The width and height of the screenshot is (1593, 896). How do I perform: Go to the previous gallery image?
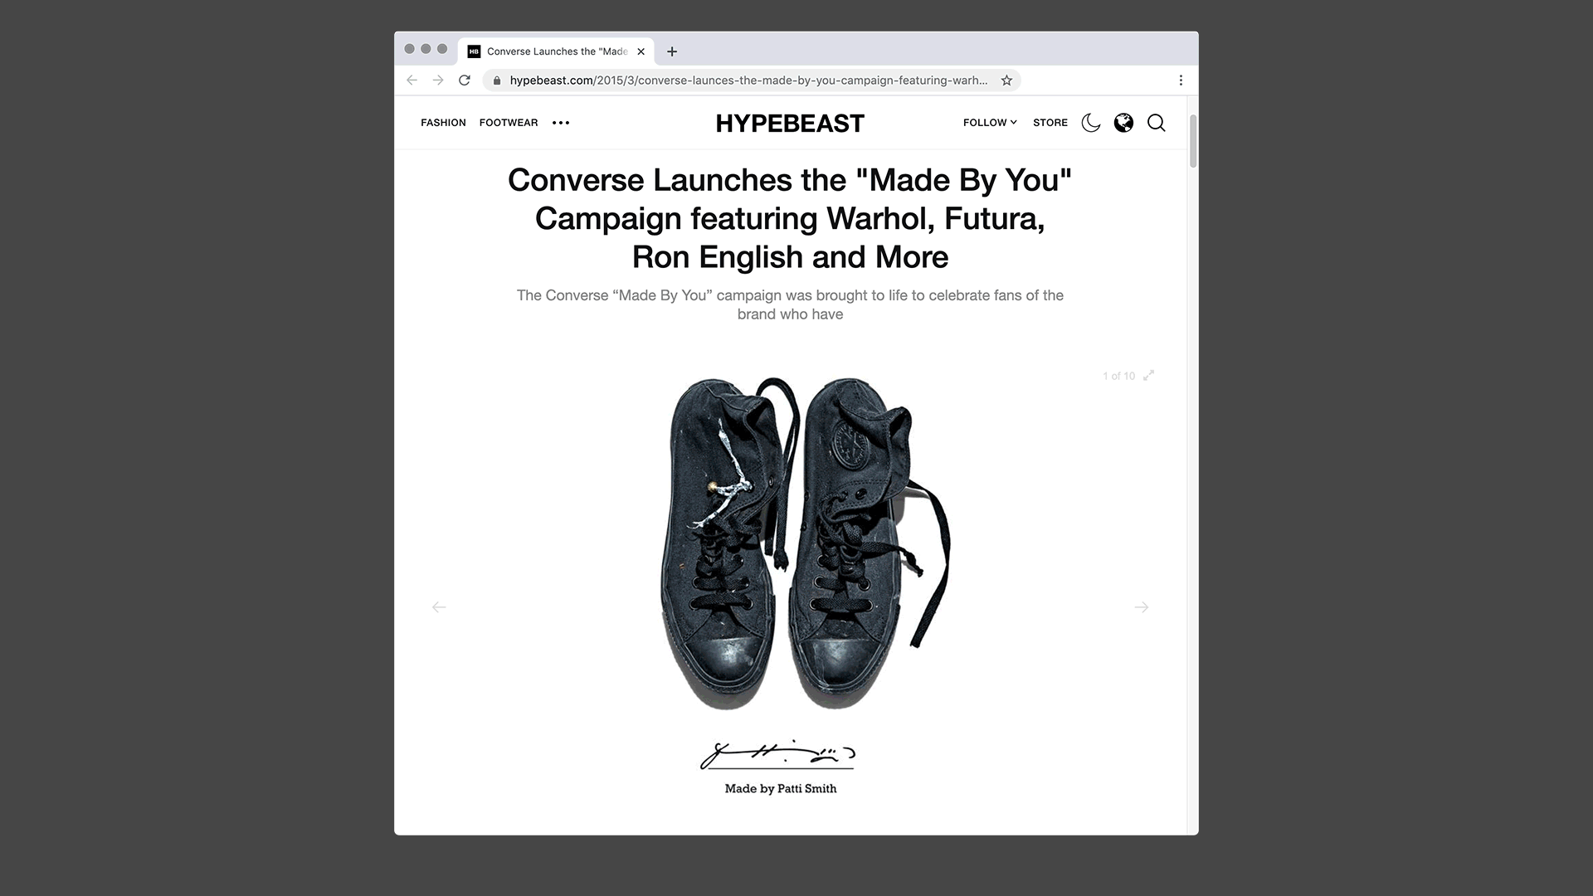coord(439,607)
